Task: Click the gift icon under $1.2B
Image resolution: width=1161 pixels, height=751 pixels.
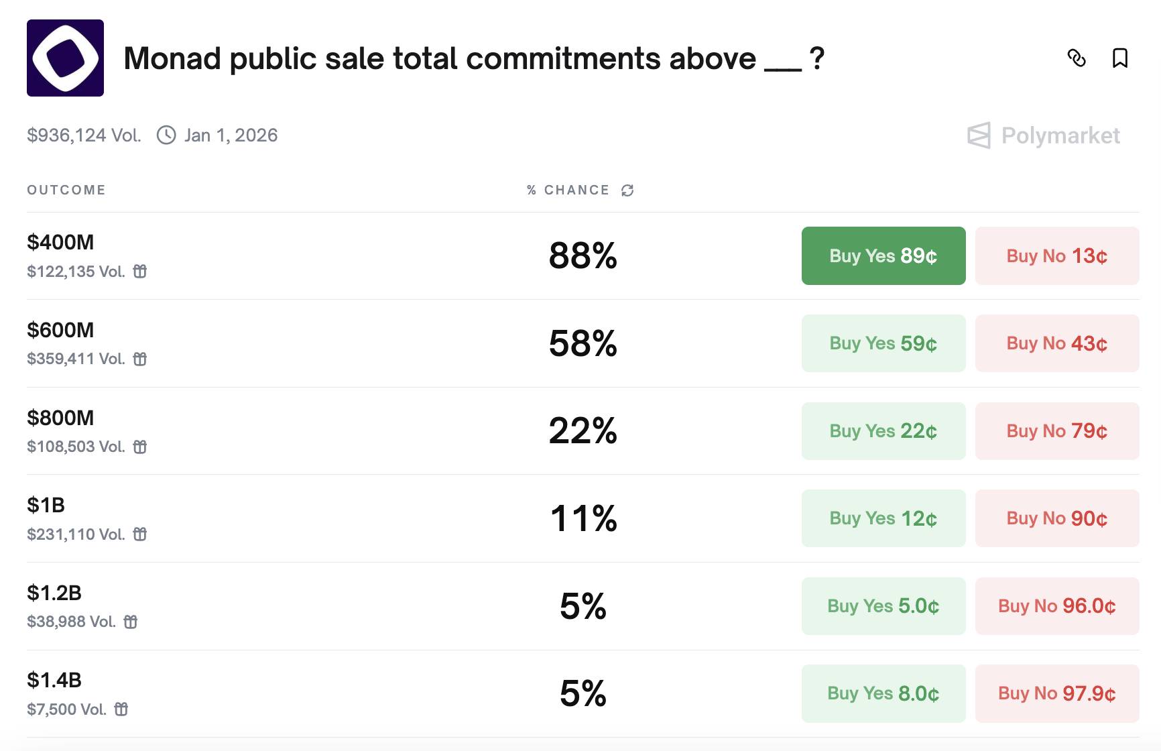Action: 131,622
